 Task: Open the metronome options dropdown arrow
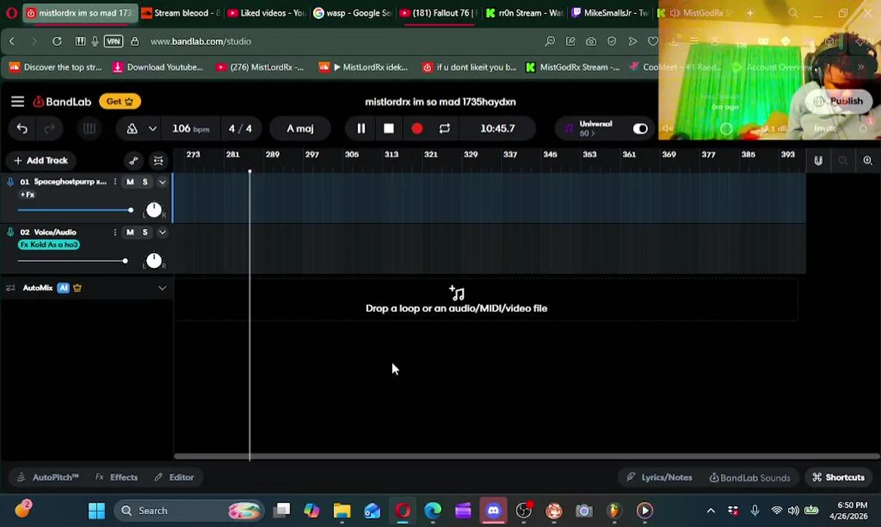tap(152, 129)
